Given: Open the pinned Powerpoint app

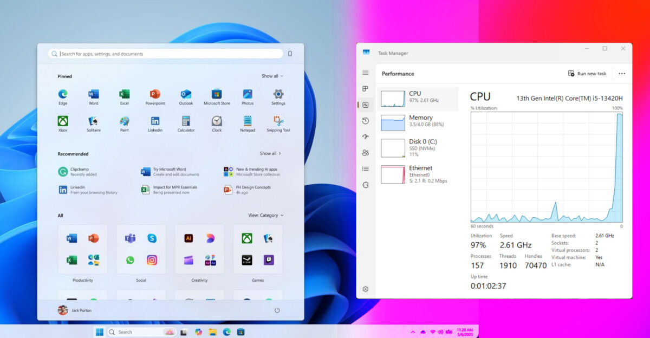Looking at the screenshot, I should pos(155,97).
